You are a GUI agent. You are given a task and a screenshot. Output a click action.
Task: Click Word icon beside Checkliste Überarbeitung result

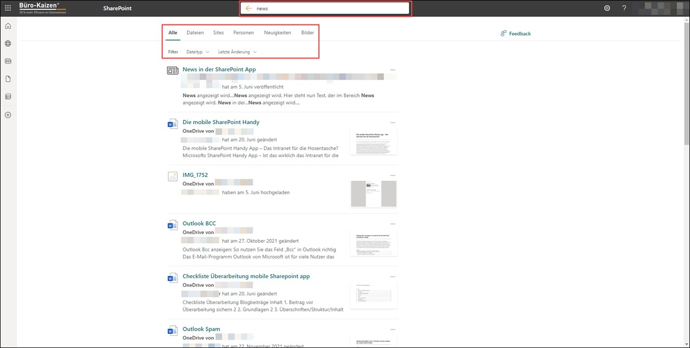[173, 278]
